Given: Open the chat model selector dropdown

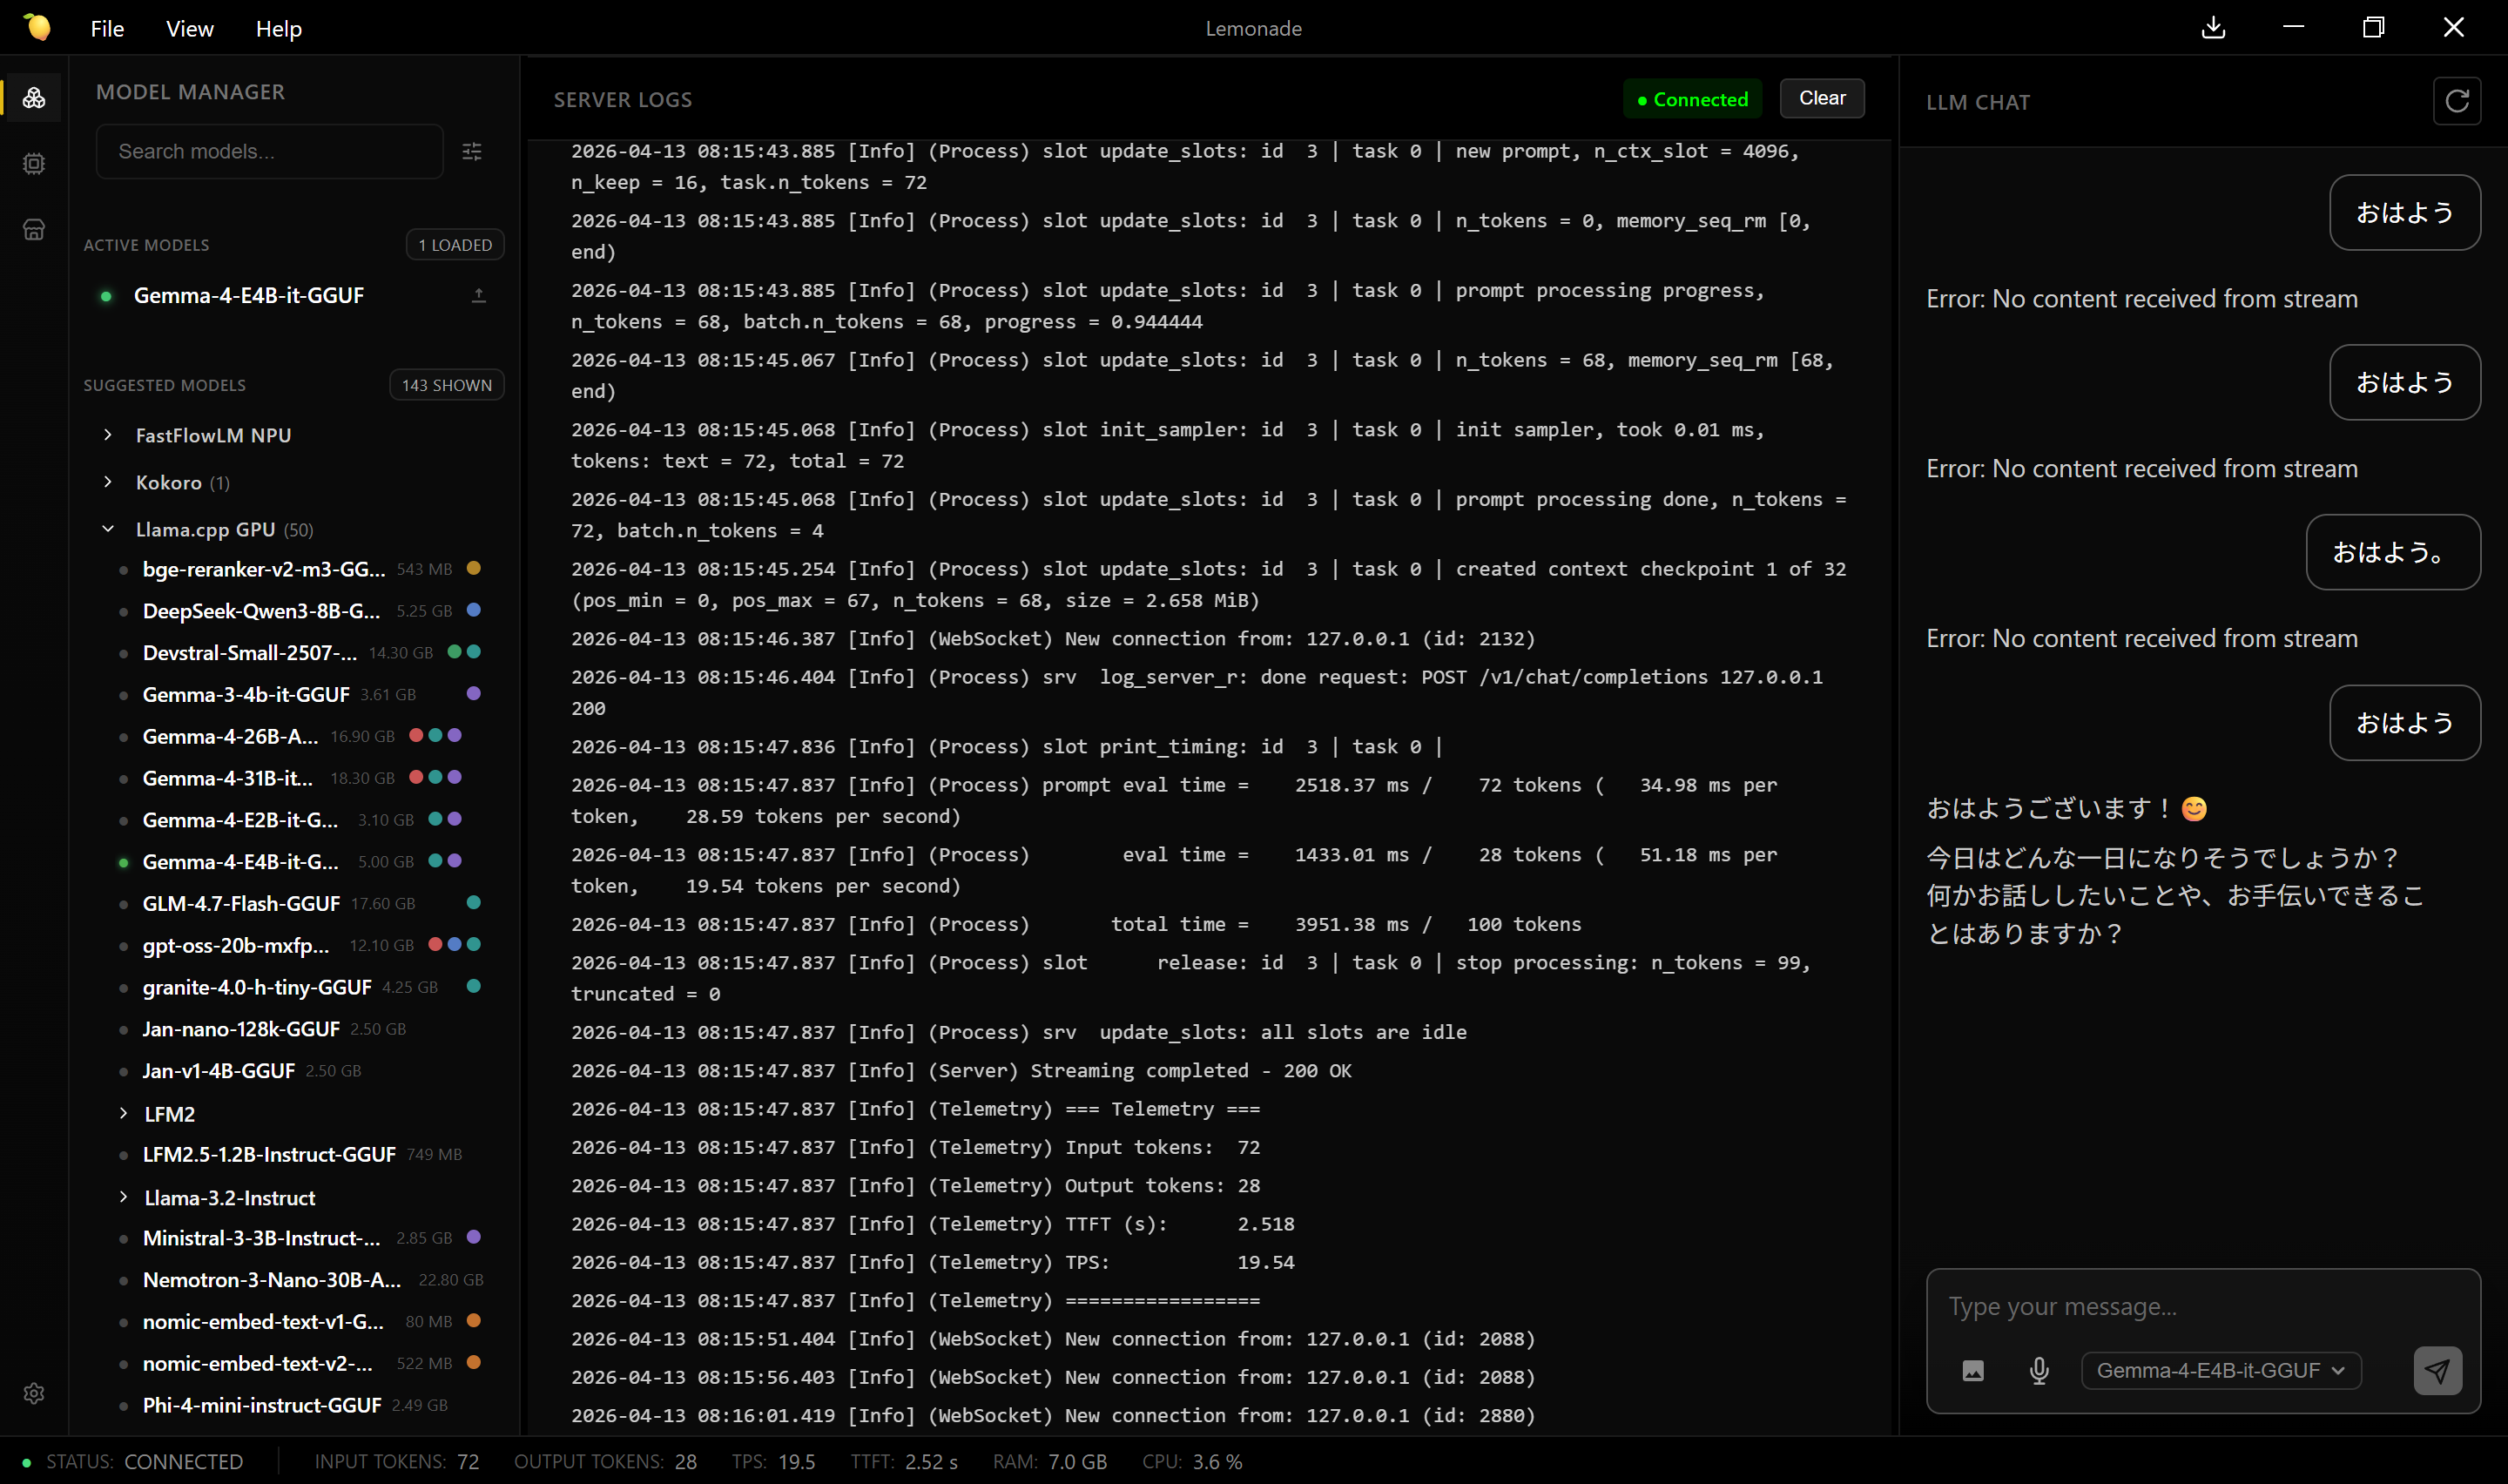Looking at the screenshot, I should (x=2220, y=1370).
